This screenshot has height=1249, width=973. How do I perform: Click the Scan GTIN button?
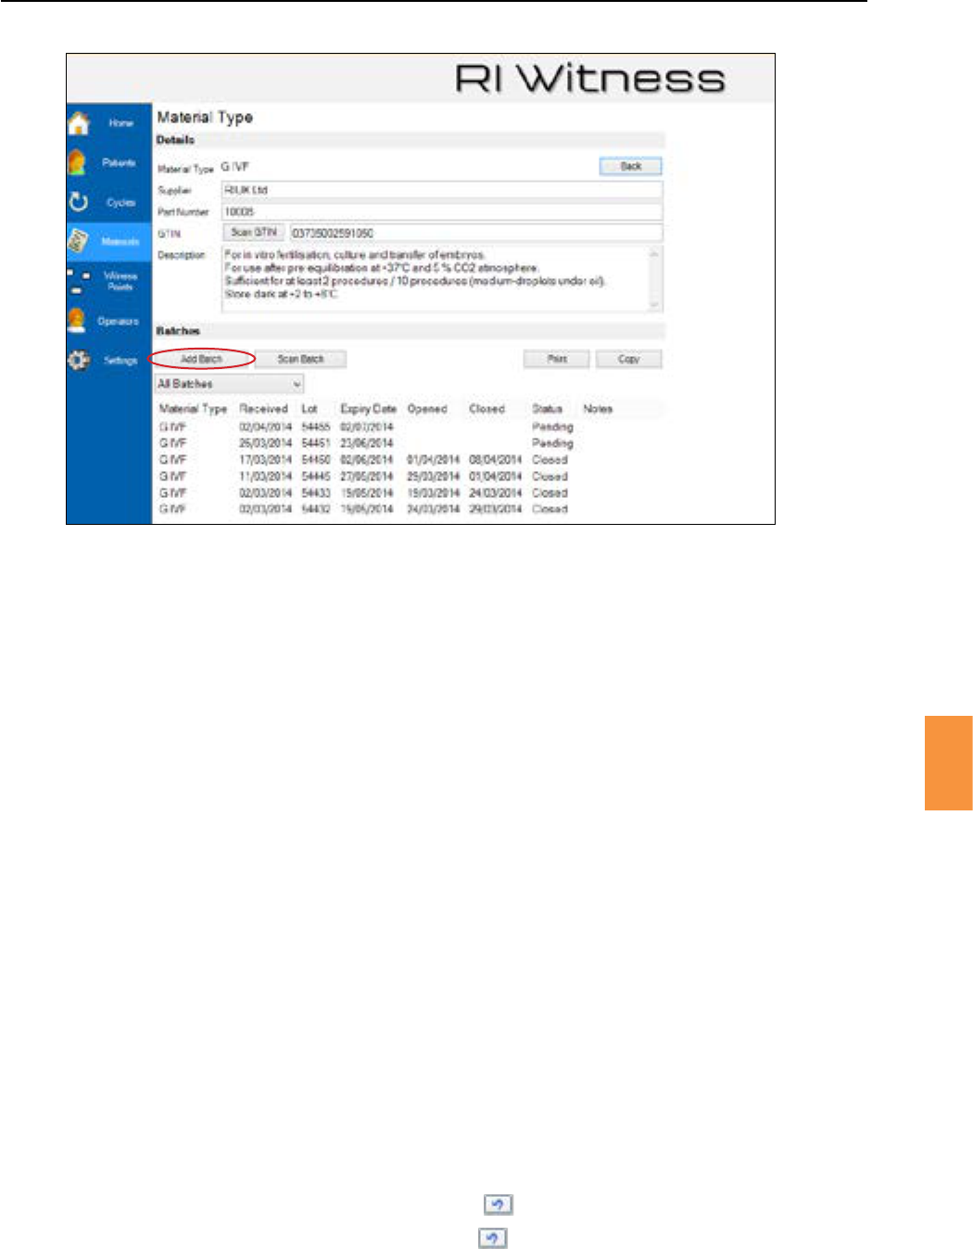pos(253,233)
